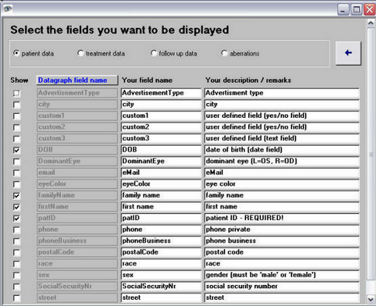Viewport: 376px width, 306px height.
Task: Tick the eyeColor show checkbox
Action: point(16,184)
